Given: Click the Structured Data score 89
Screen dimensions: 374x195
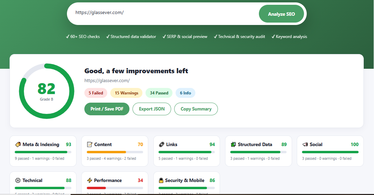Looking at the screenshot, I should [x=284, y=144].
